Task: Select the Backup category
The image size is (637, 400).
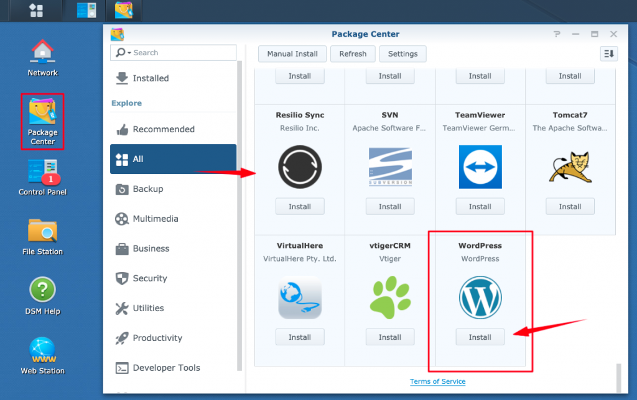Action: click(173, 189)
